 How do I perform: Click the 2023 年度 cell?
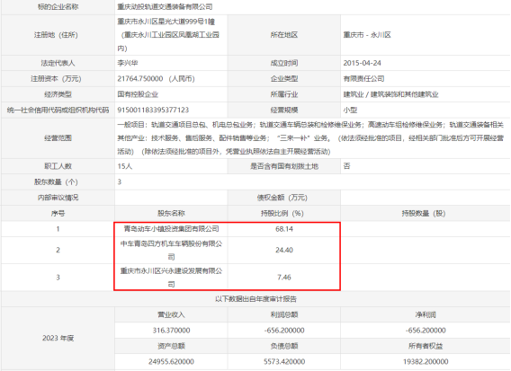(58, 338)
